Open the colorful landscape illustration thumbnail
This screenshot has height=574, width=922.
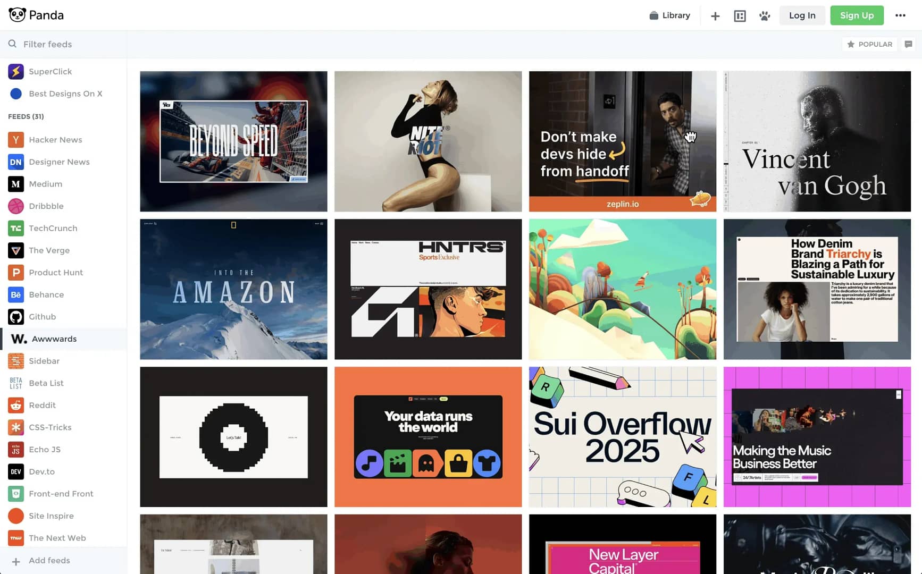[x=623, y=289]
